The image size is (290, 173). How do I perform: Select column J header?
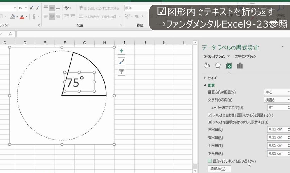(144, 43)
